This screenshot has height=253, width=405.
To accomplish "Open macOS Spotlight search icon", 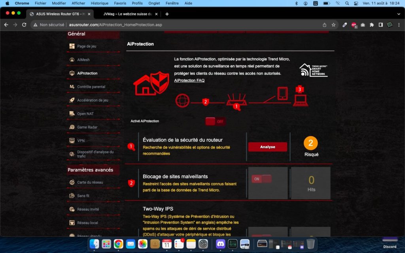I will click(x=347, y=3).
